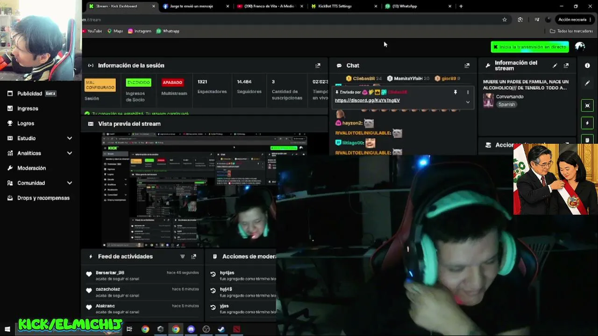Open Steam from the taskbar

(221, 329)
